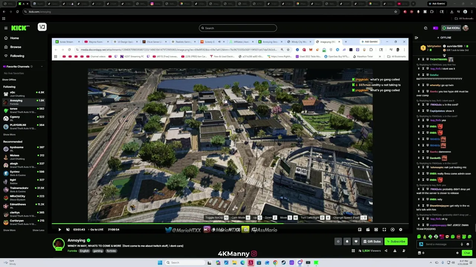Enter fullscreen in the video player

384,230
